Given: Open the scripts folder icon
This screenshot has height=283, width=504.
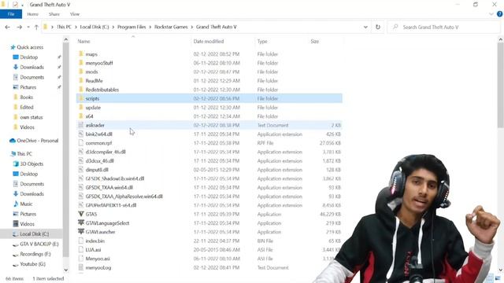Looking at the screenshot, I should point(81,98).
